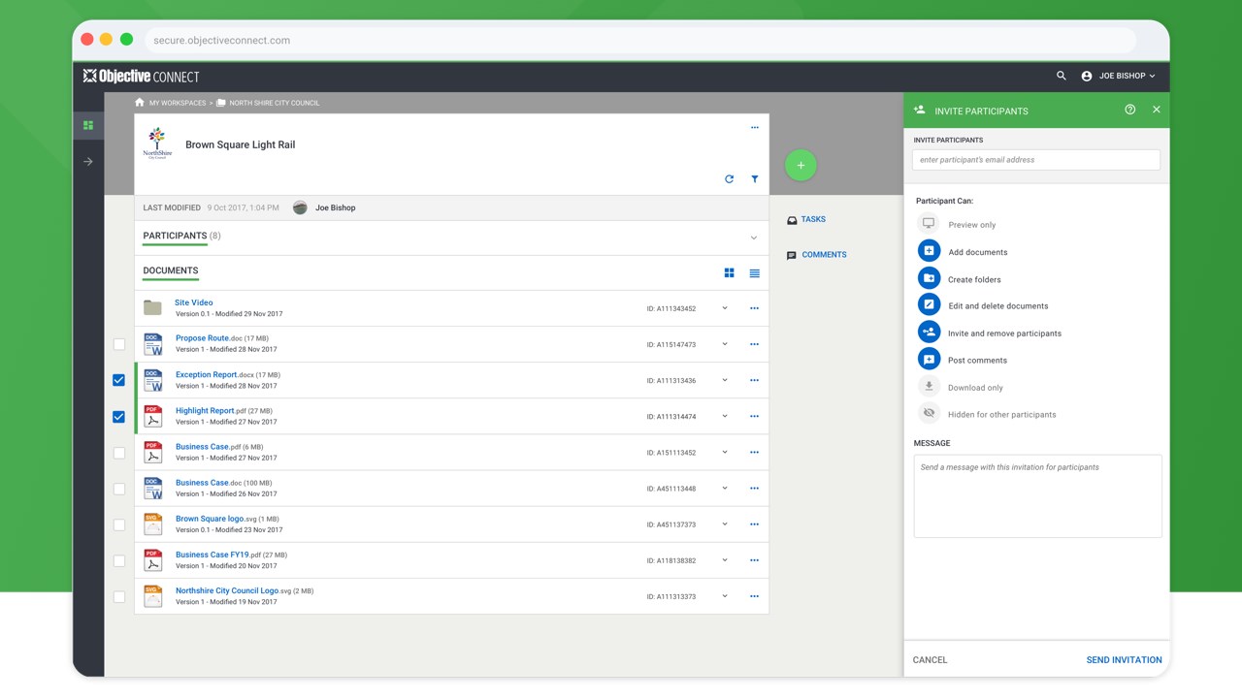Cancel the invitation
Image resolution: width=1242 pixels, height=698 pixels.
click(x=930, y=660)
